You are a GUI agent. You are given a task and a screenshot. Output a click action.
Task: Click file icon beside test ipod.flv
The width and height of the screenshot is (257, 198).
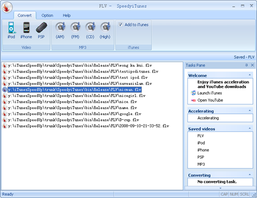pos(4,77)
